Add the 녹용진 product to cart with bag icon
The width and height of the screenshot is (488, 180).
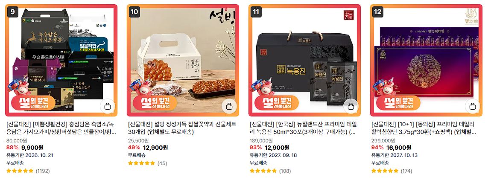click(351, 106)
